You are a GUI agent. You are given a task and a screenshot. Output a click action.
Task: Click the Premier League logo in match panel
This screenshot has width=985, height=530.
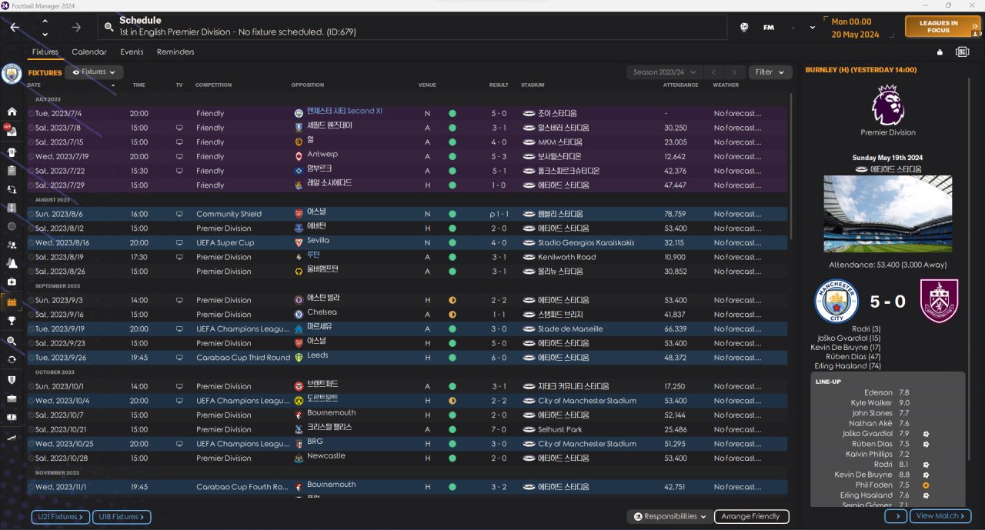coord(888,105)
